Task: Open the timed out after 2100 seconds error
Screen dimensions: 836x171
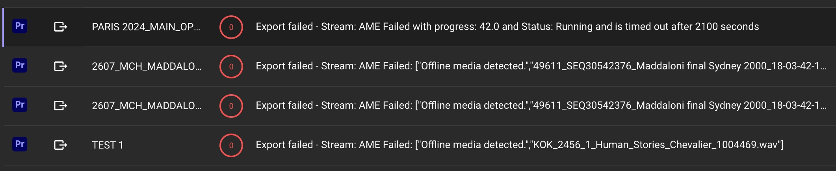Action: (x=507, y=26)
